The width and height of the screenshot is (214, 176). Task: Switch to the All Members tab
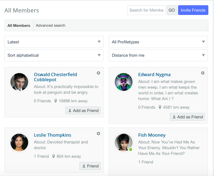point(19,25)
